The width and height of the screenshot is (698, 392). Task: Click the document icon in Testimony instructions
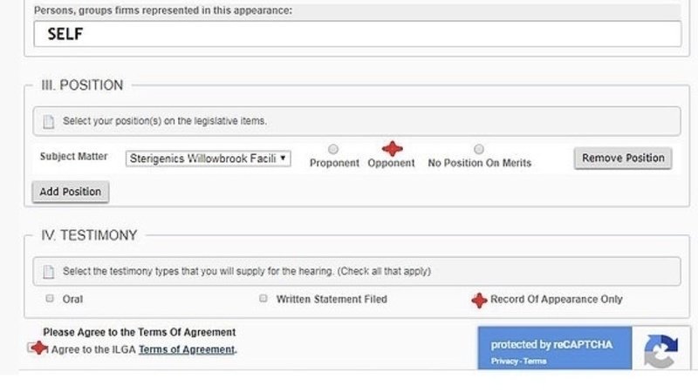point(49,272)
